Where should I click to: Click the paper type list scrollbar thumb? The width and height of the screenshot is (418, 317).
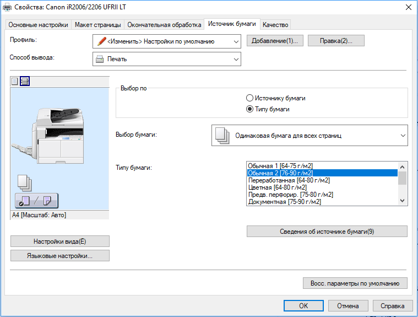[403, 178]
